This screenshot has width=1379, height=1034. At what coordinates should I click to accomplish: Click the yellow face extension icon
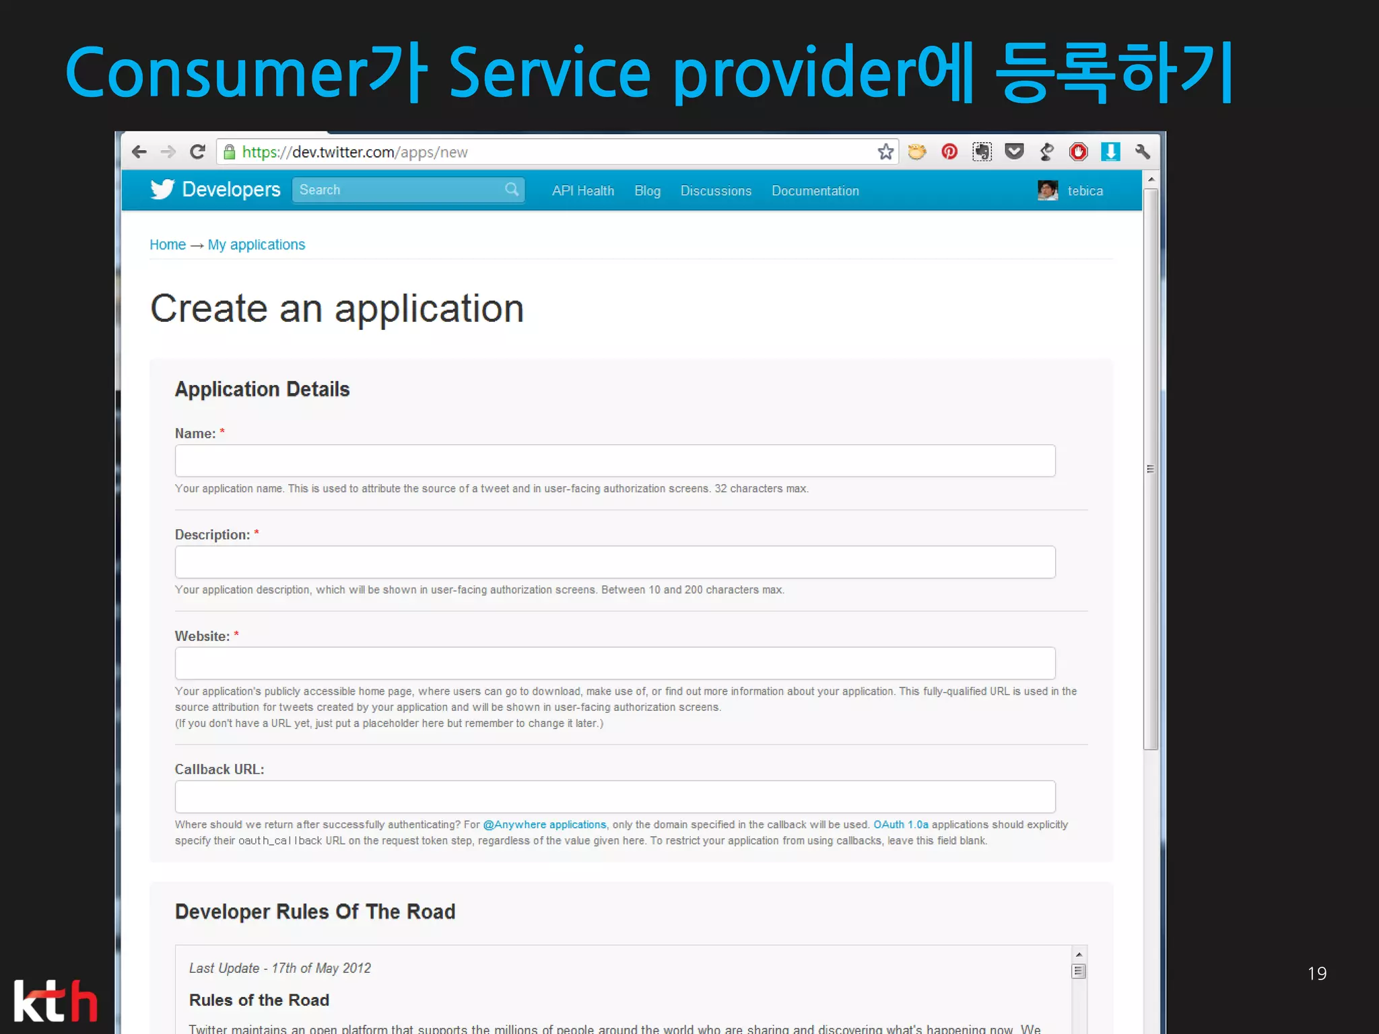point(917,152)
